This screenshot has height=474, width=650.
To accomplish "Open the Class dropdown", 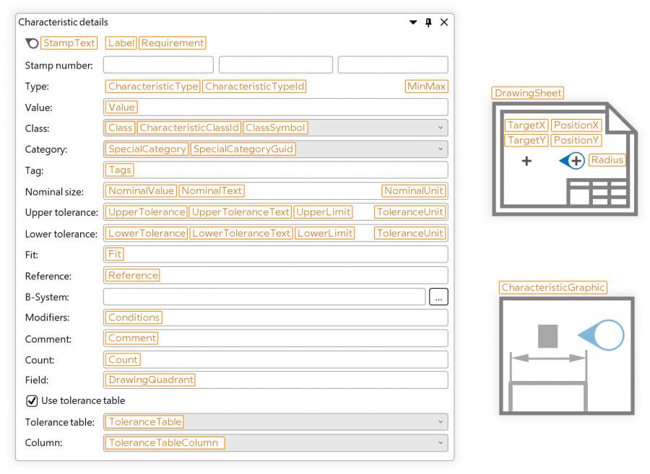I will 276,128.
